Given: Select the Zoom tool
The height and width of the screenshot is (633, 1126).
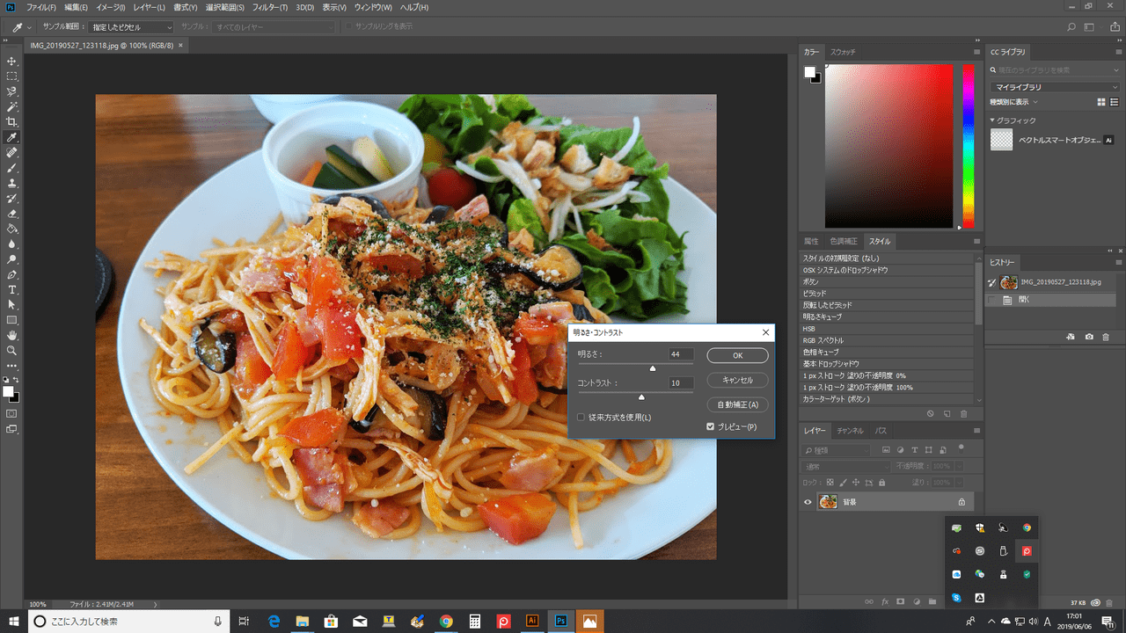Looking at the screenshot, I should click(x=12, y=350).
